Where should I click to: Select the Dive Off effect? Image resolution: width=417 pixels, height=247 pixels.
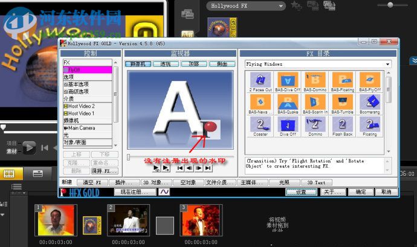point(288,126)
